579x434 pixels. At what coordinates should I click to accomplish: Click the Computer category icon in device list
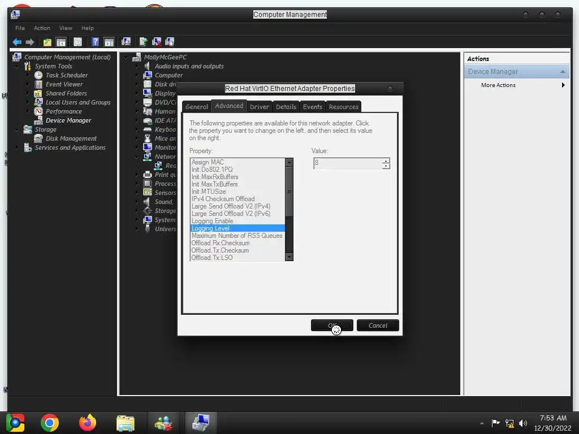click(x=148, y=75)
